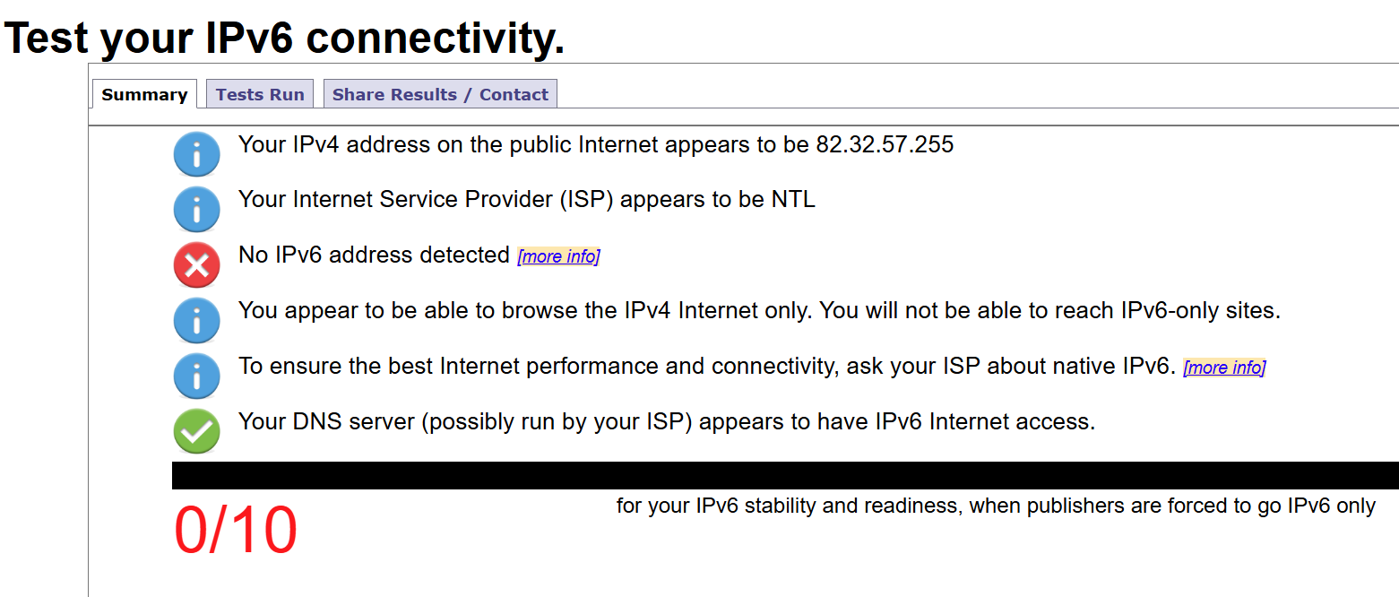Click the DNS server IPv6 access message
The image size is (1399, 597).
667,421
